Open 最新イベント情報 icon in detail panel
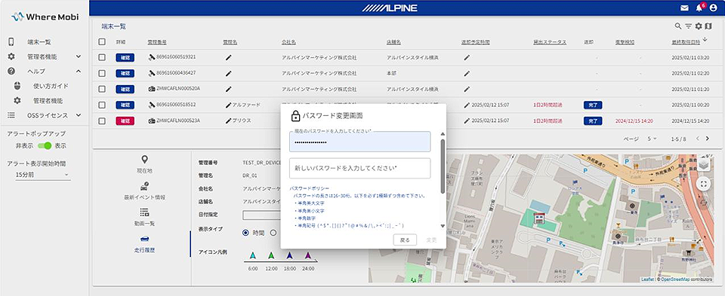This screenshot has height=296, width=725. 145,186
